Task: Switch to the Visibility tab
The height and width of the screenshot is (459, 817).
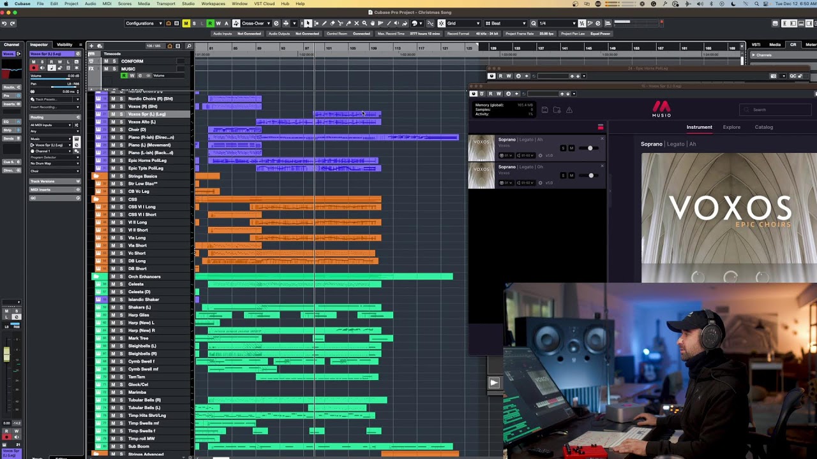Action: pyautogui.click(x=64, y=45)
